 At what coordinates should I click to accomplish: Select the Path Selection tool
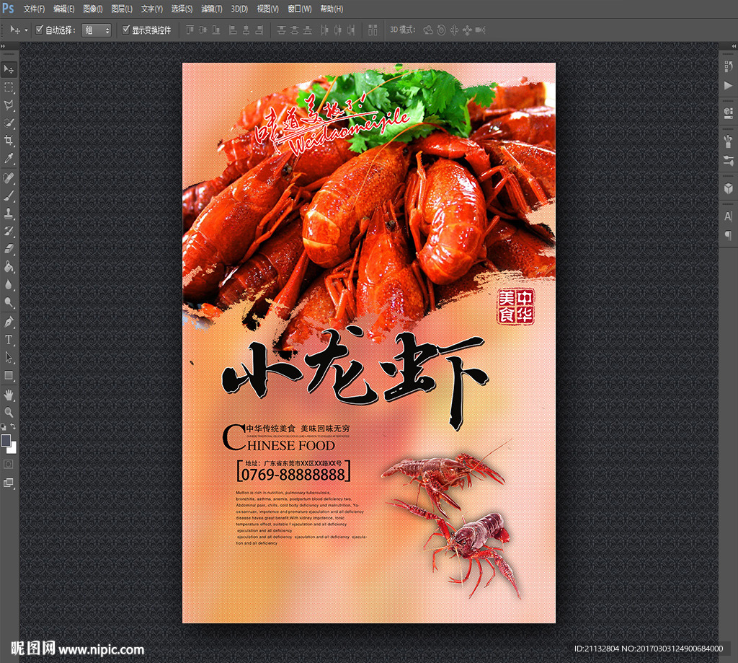pos(9,357)
